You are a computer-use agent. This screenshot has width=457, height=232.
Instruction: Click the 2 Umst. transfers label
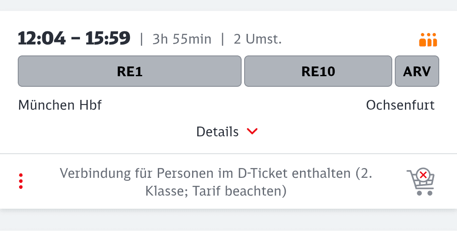pyautogui.click(x=257, y=39)
